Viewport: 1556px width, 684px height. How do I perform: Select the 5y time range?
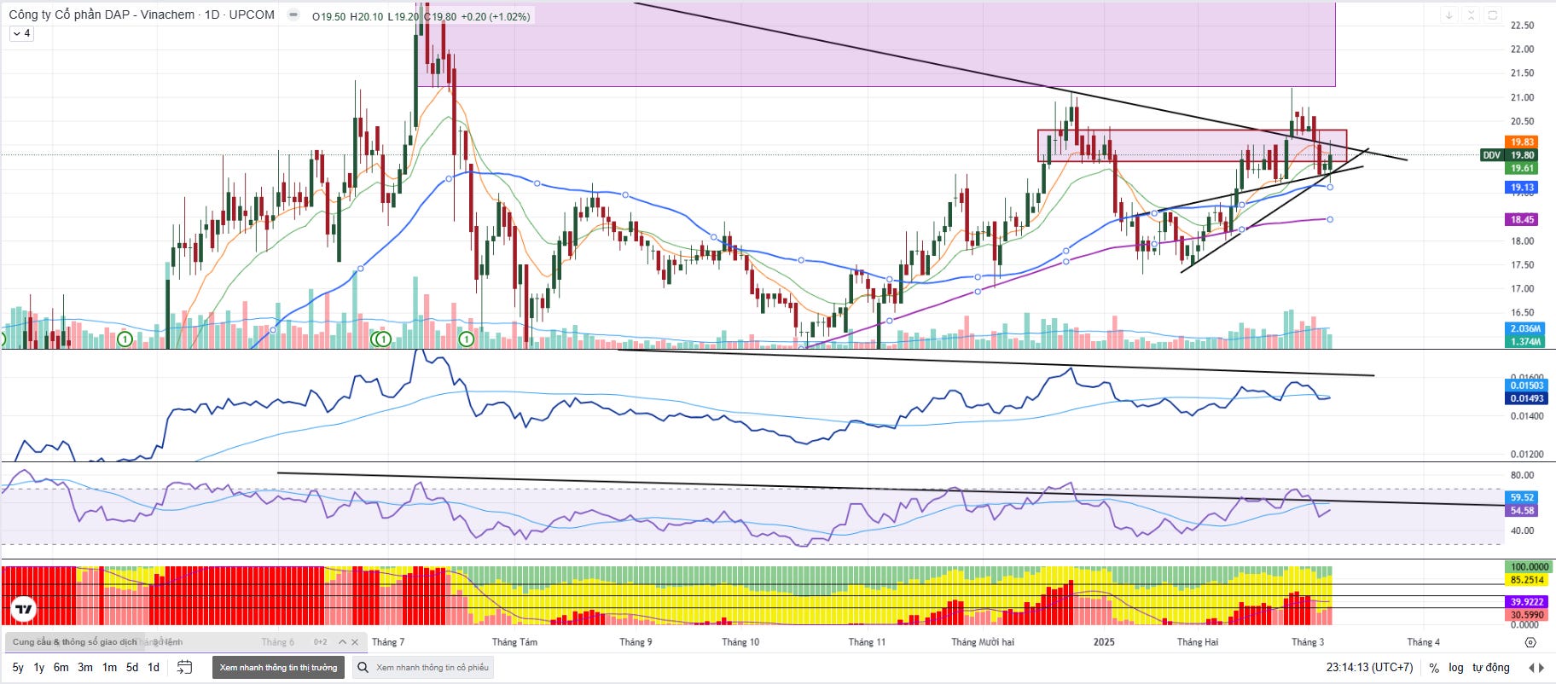pos(18,667)
